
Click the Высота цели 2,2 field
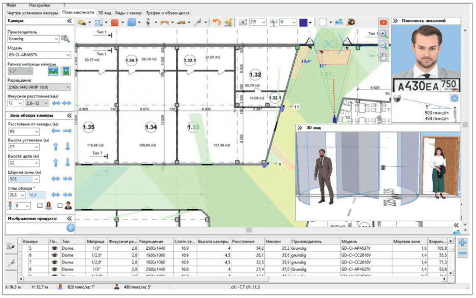(24, 163)
